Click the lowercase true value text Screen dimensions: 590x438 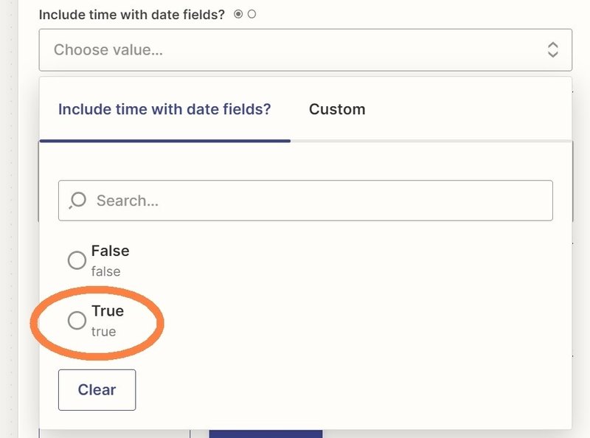pos(103,332)
